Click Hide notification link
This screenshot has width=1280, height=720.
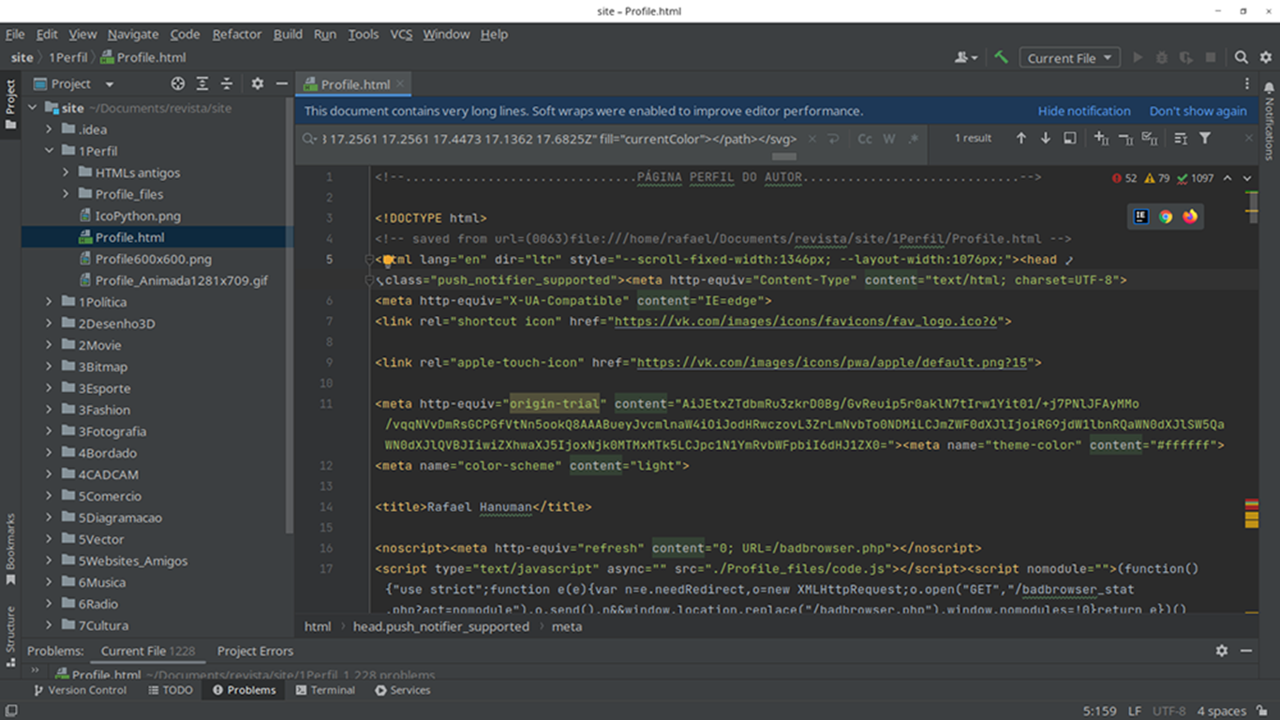click(x=1084, y=111)
